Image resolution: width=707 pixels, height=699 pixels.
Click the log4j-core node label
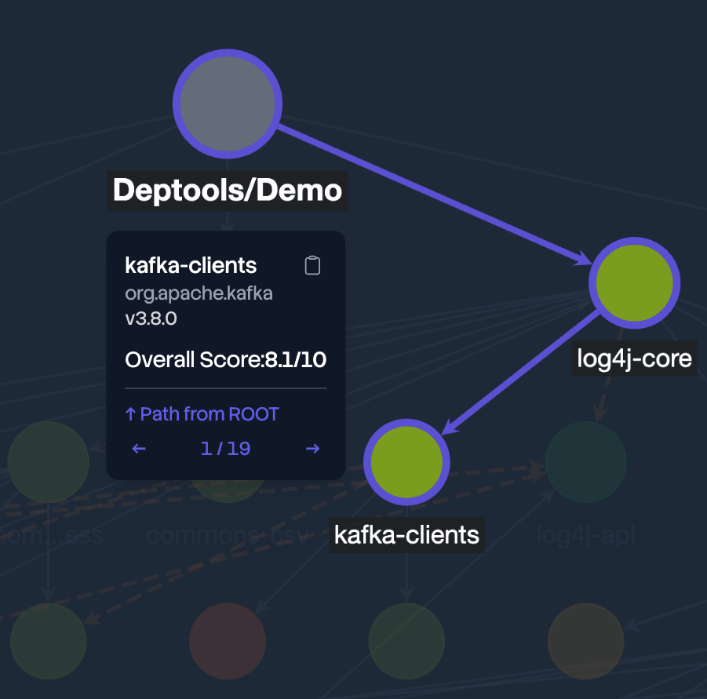(x=634, y=359)
